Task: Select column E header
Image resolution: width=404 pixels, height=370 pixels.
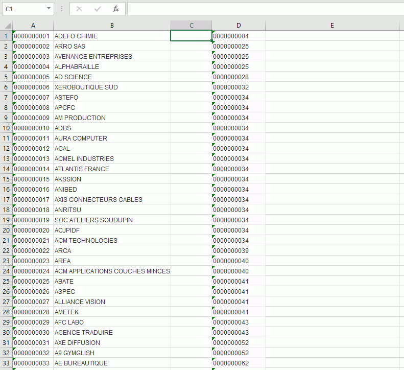Action: pos(332,26)
